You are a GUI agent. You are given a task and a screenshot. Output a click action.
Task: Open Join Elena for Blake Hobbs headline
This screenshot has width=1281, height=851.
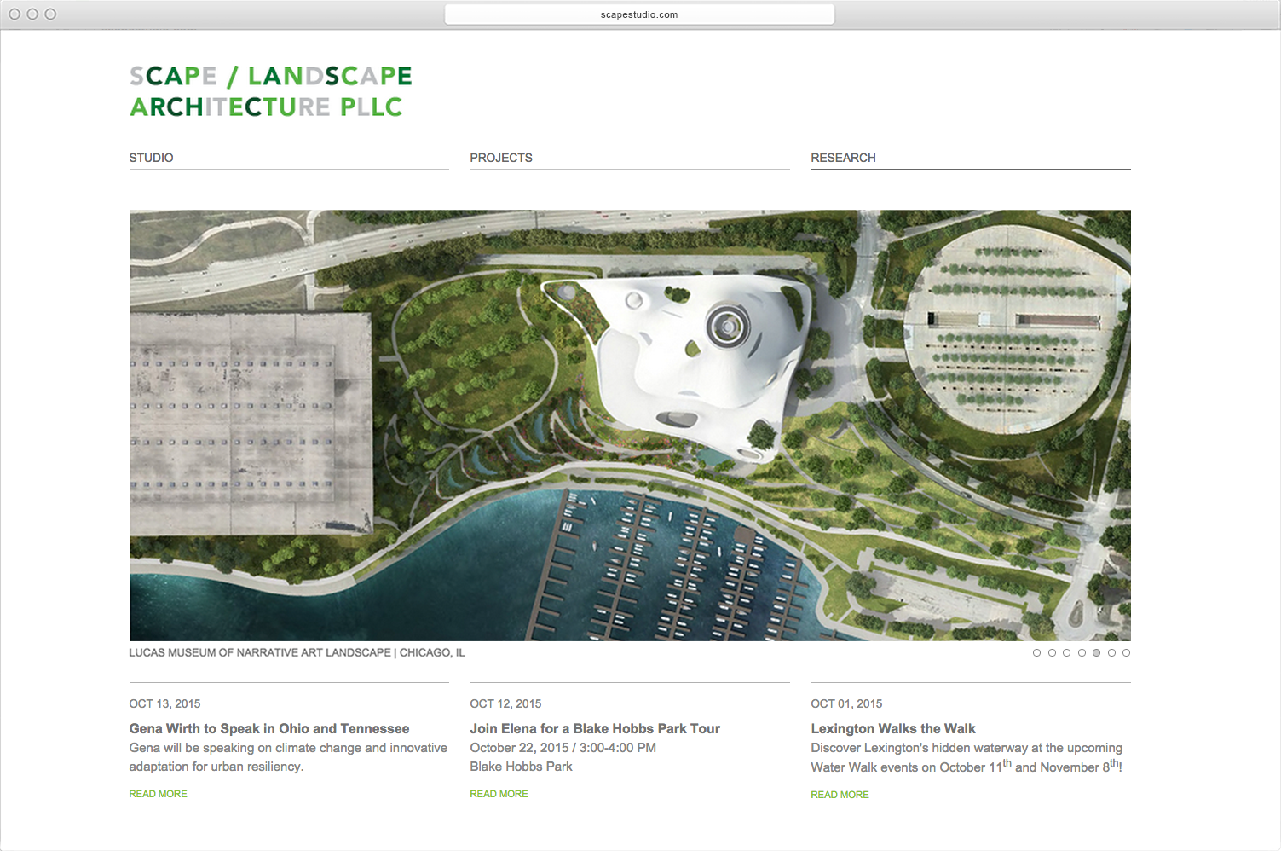(595, 728)
